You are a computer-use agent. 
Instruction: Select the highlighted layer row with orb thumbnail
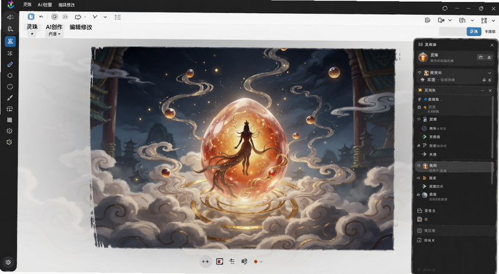pyautogui.click(x=454, y=167)
